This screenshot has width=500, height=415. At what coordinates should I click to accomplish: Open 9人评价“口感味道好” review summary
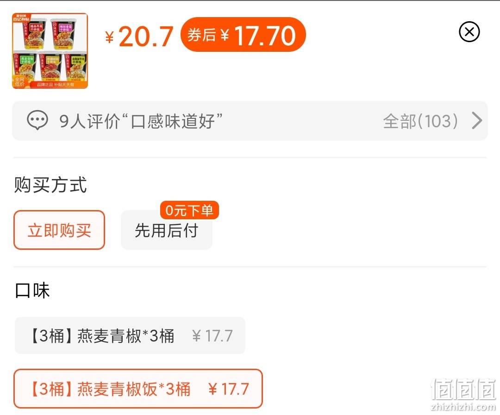click(141, 121)
